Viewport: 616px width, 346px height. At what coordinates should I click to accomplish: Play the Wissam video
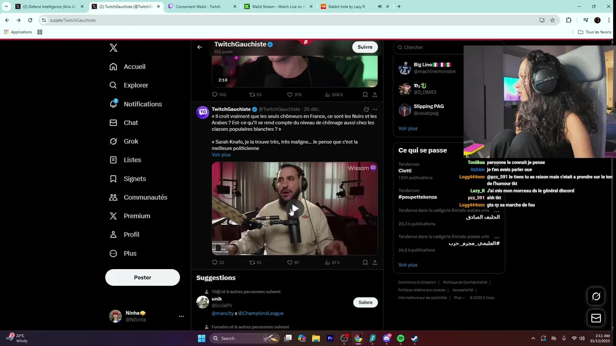(295, 209)
